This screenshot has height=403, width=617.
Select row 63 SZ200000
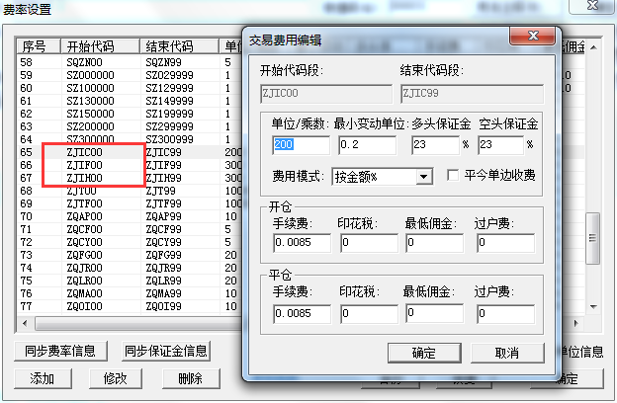tap(129, 126)
